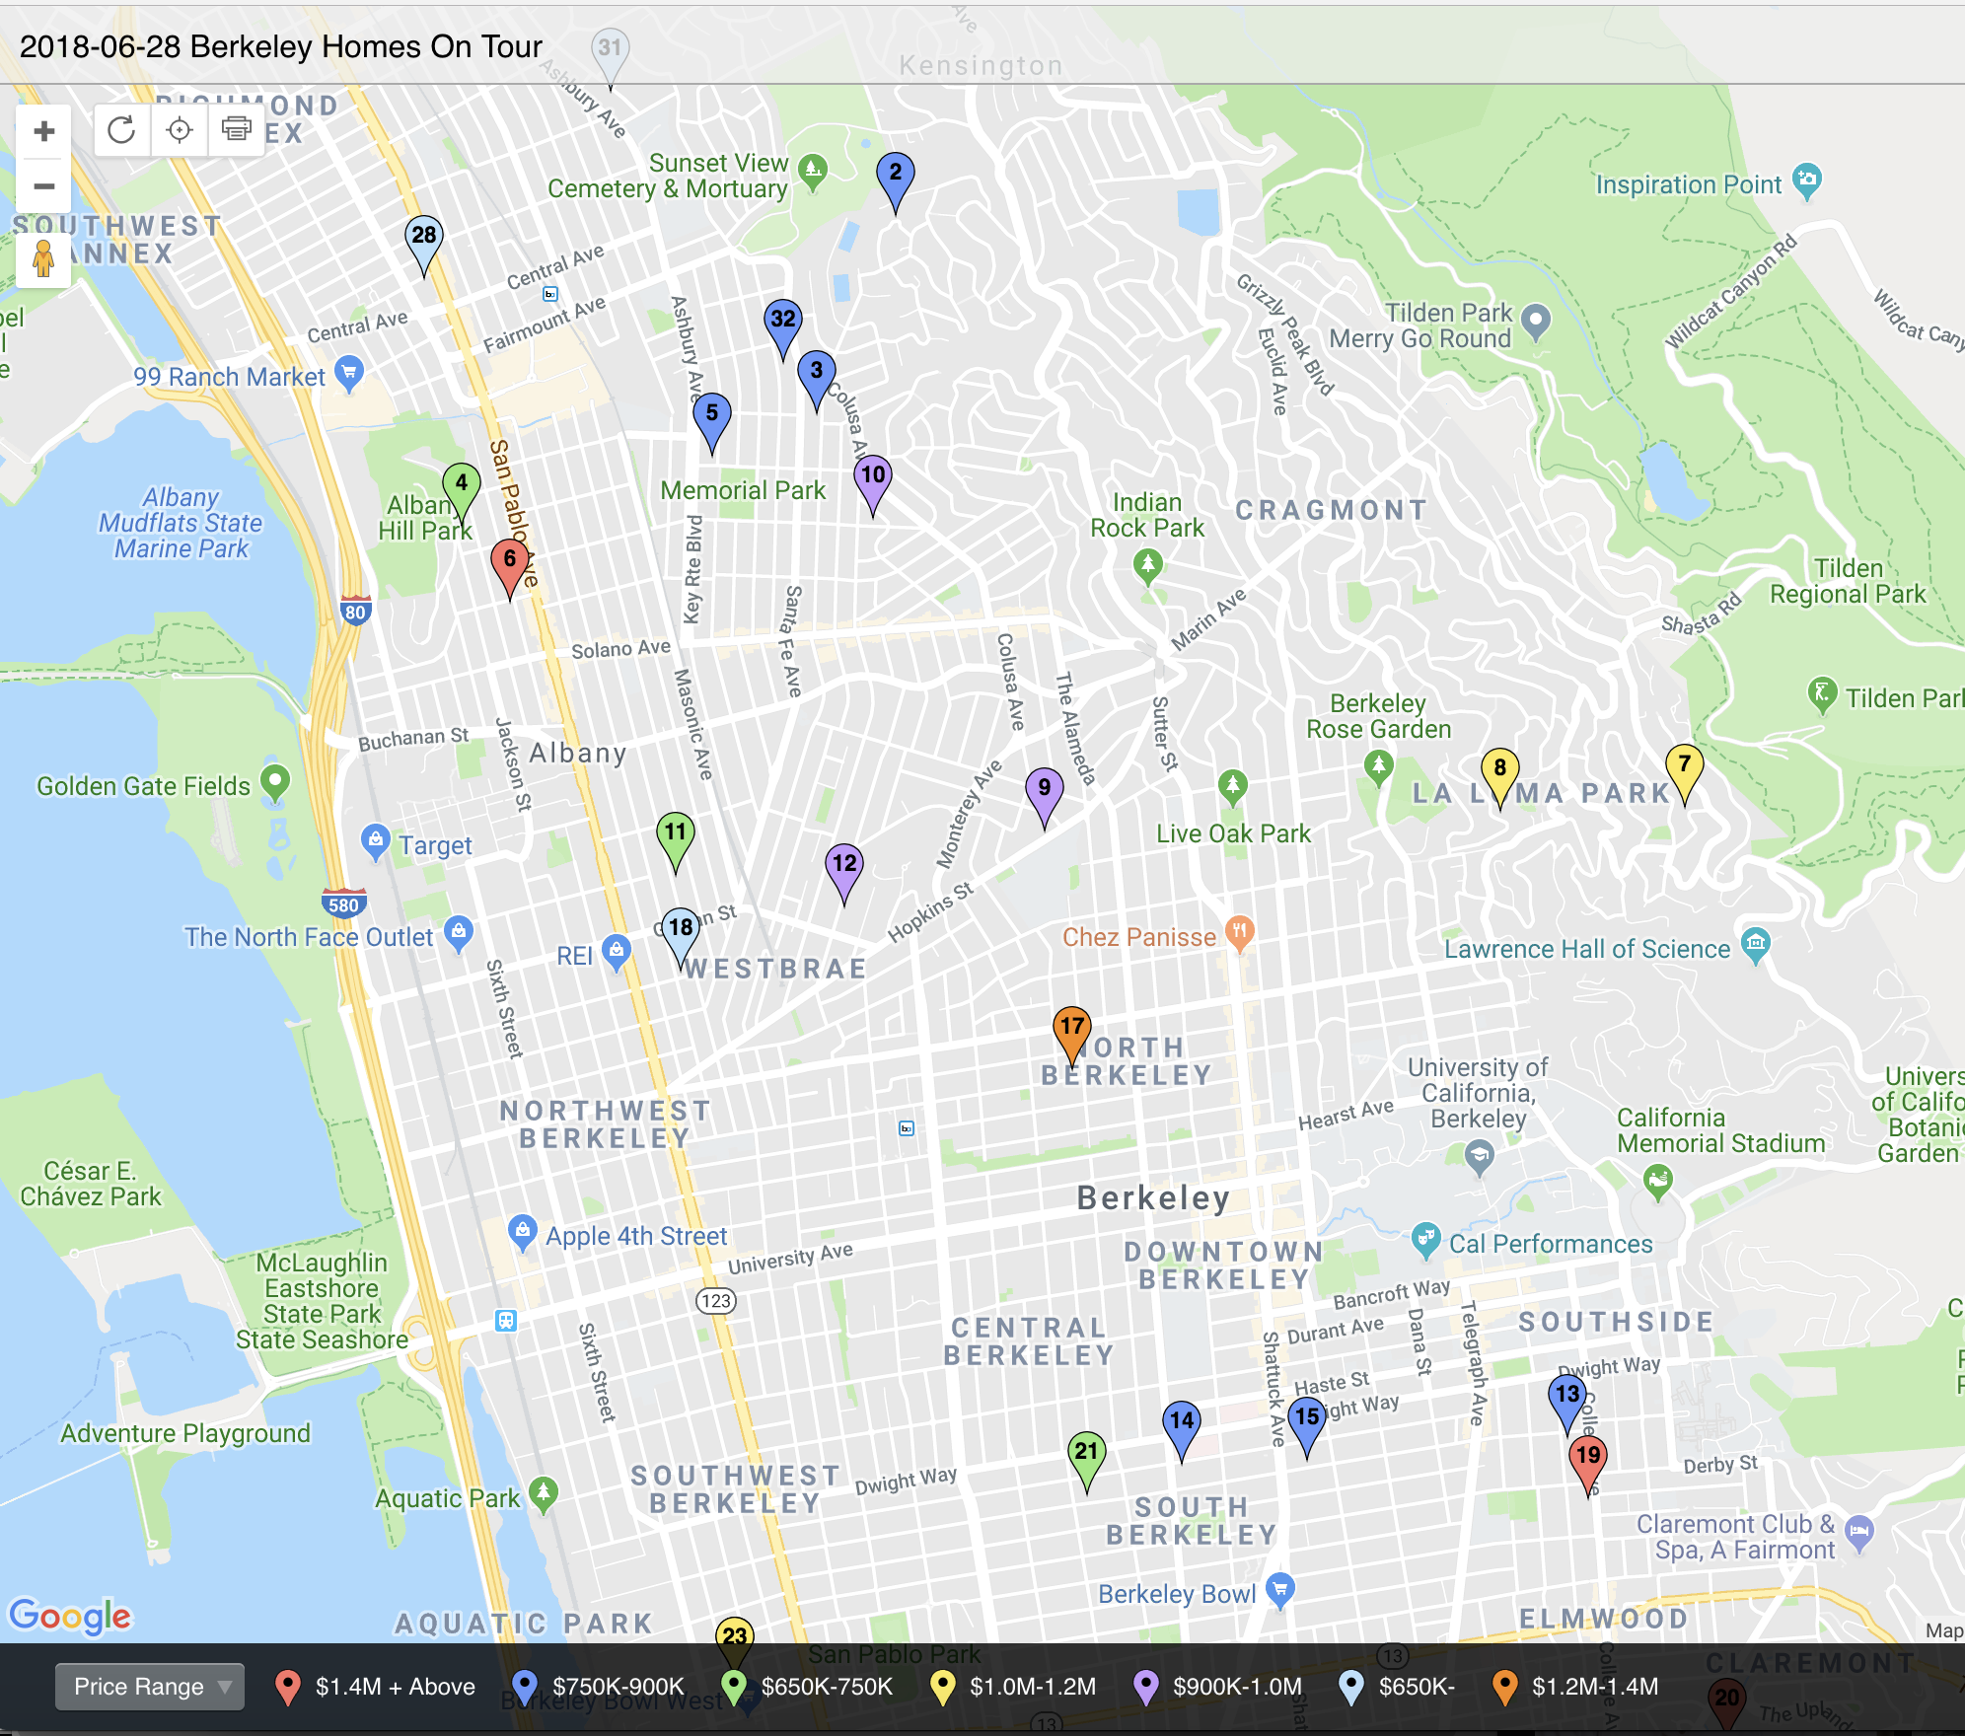
Task: Click Sunset View Cemetery pin
Action: pos(813,173)
